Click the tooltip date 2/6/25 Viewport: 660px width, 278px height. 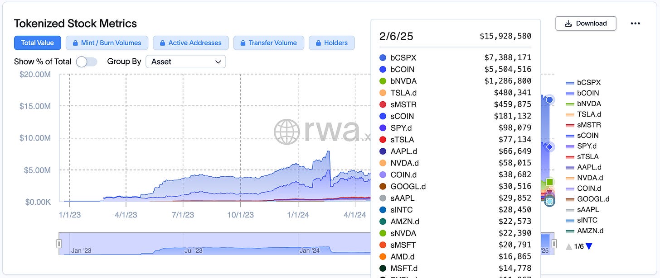point(396,36)
